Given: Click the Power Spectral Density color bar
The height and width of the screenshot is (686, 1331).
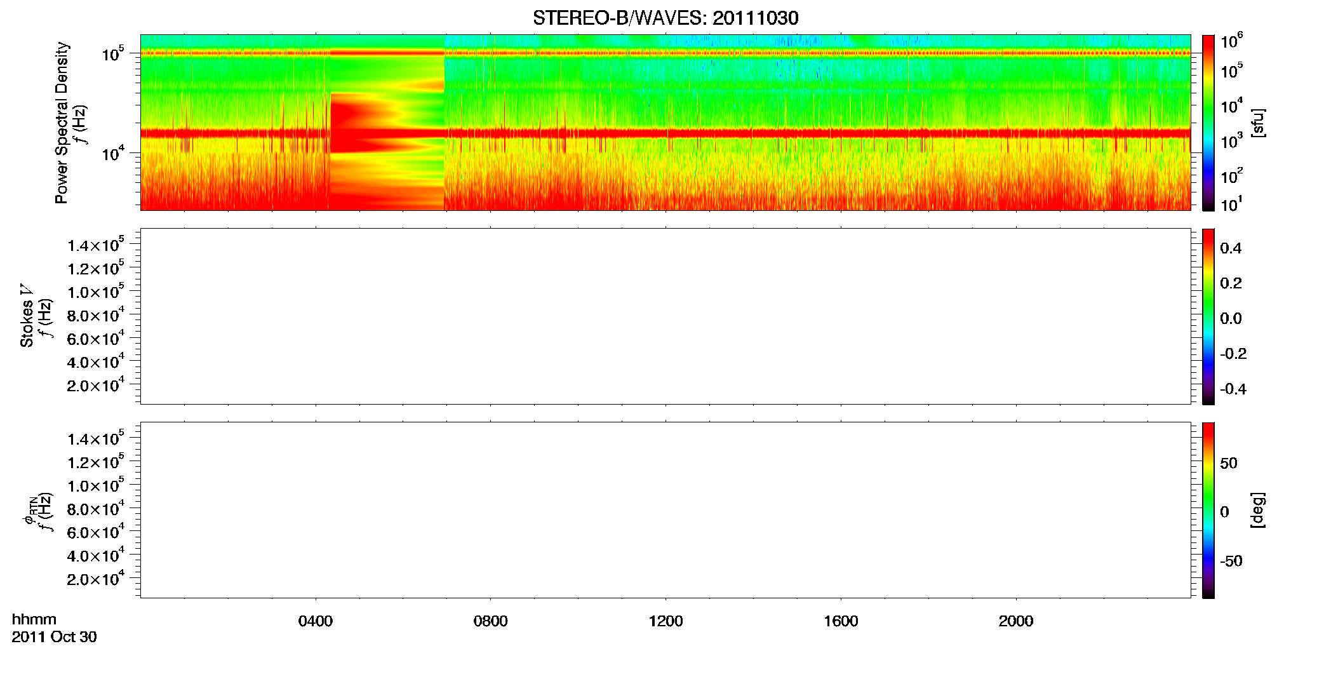Looking at the screenshot, I should click(1208, 123).
